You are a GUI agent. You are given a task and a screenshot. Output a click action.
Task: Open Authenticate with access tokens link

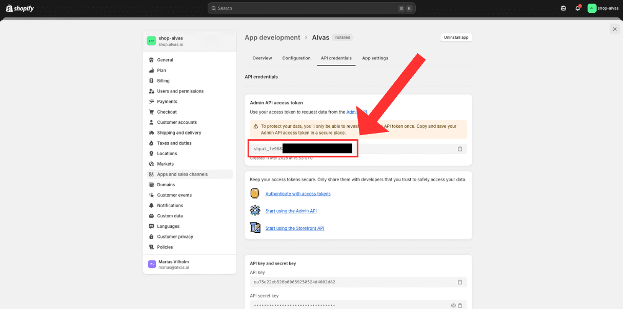[298, 194]
